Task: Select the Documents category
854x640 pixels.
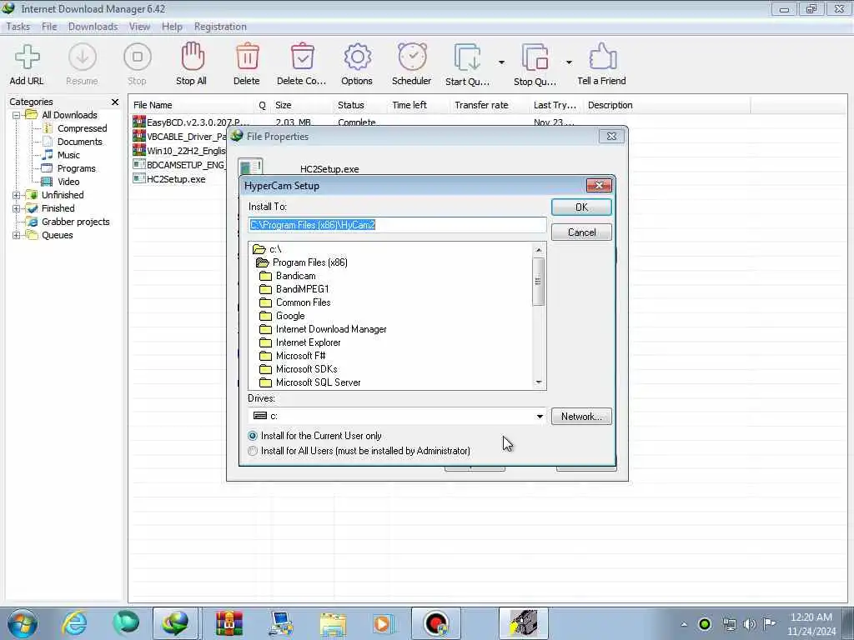Action: point(79,142)
